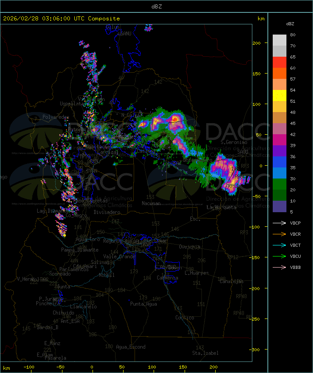The height and width of the screenshot is (373, 313).
Task: Click the Sta.Isabel place label
Action: 205,353
